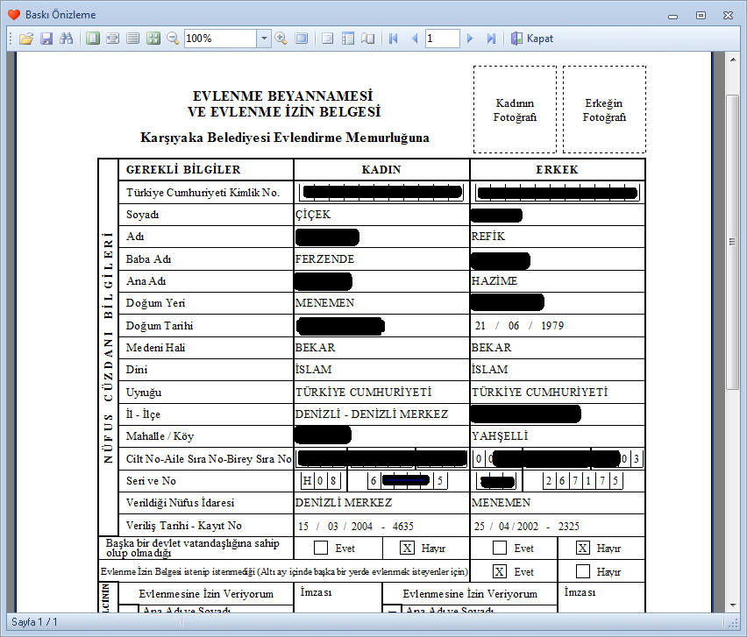747x637 pixels.
Task: Choose the continuous page view icon
Action: [133, 39]
